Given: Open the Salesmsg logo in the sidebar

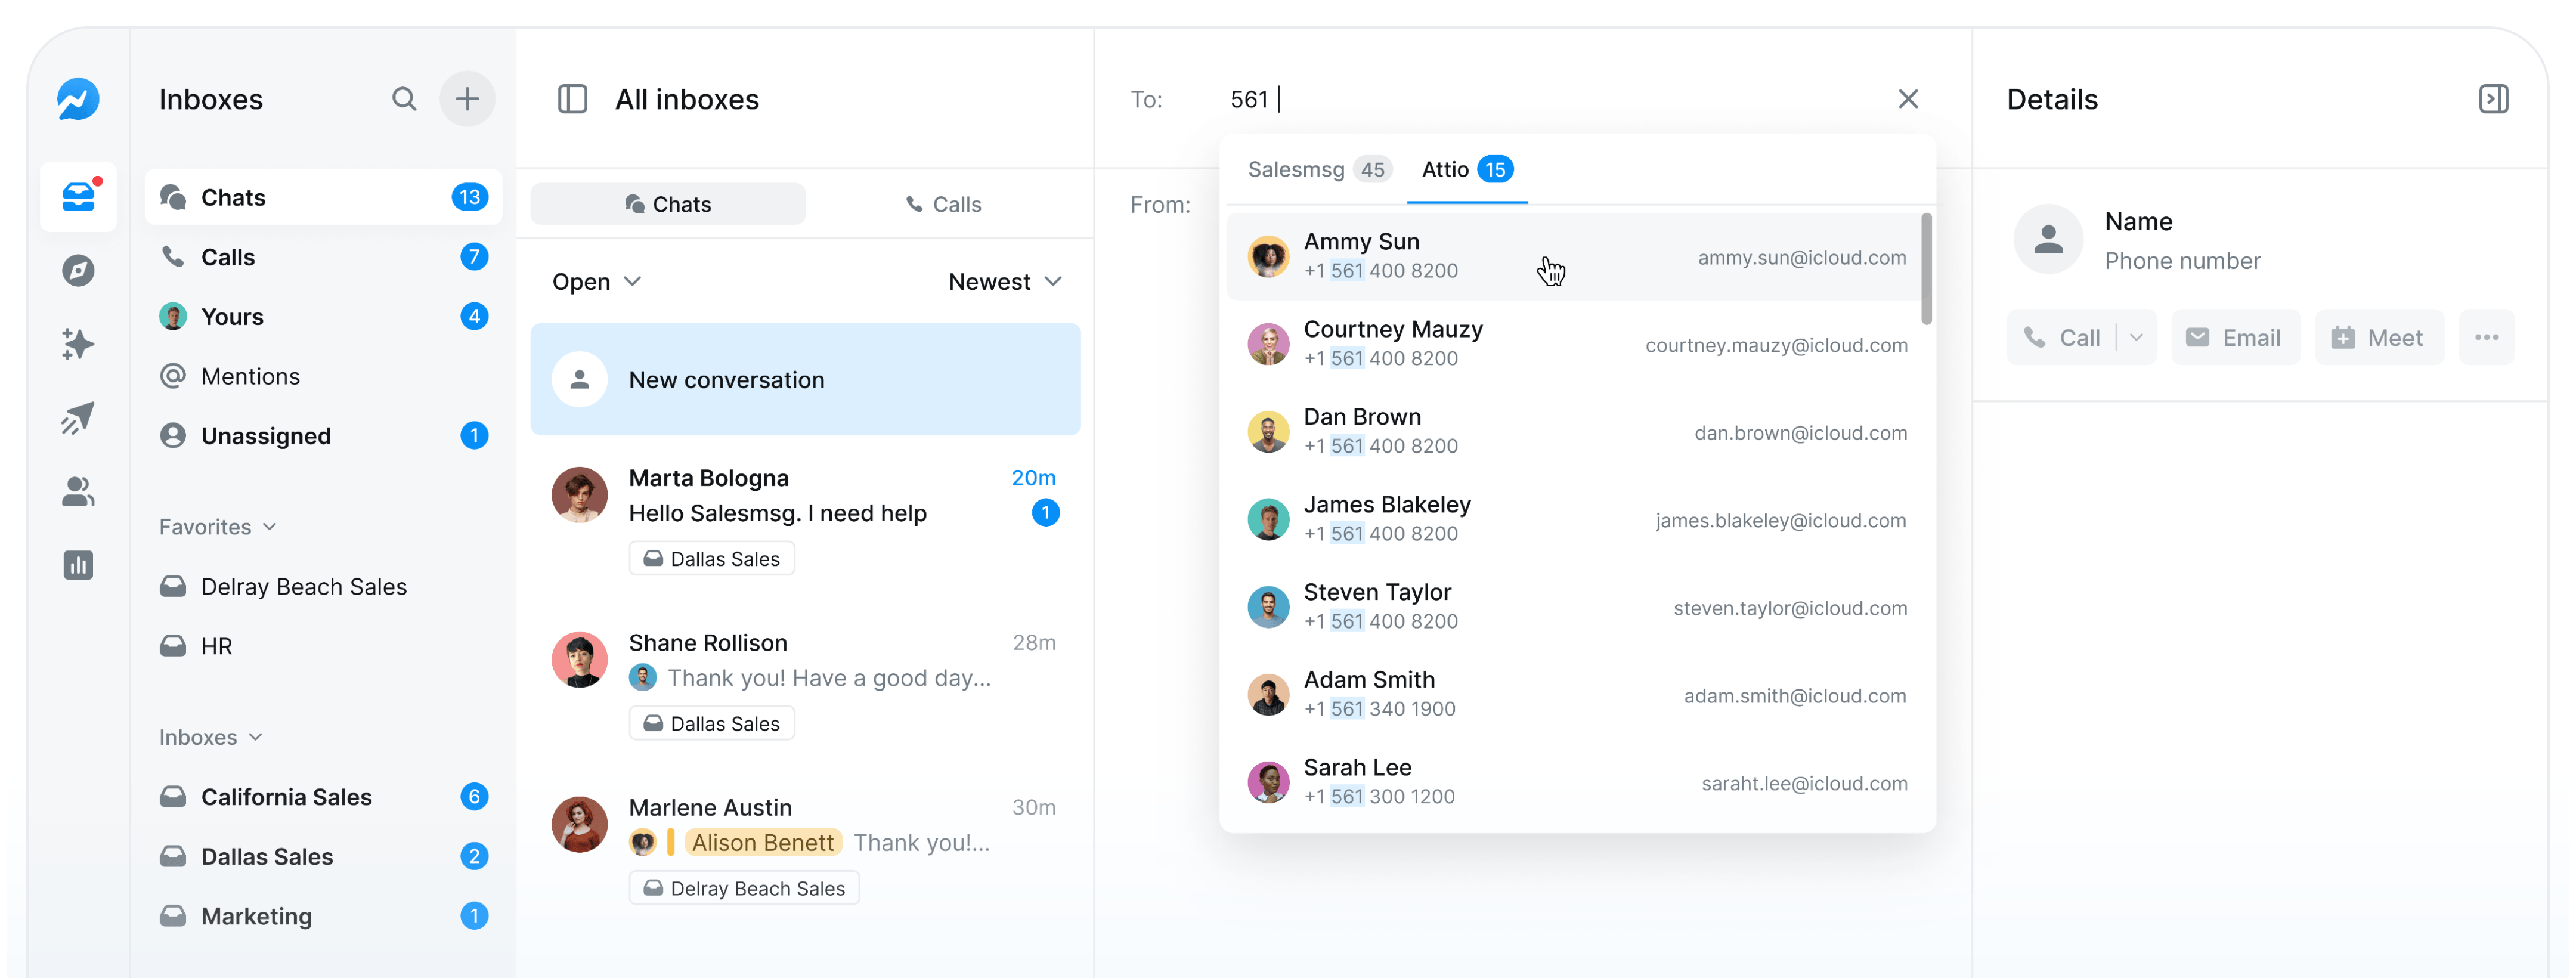Looking at the screenshot, I should pyautogui.click(x=78, y=98).
